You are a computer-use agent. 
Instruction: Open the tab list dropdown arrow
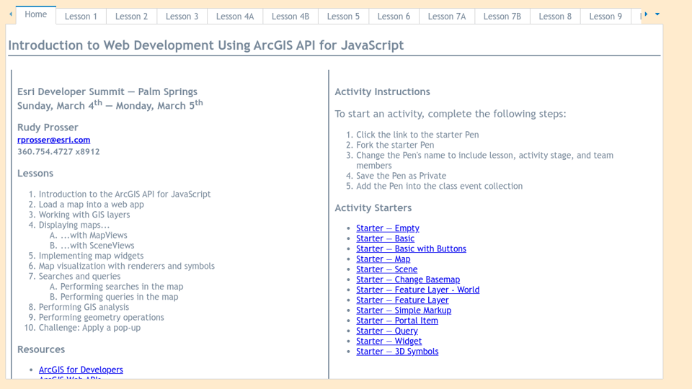[x=657, y=14]
